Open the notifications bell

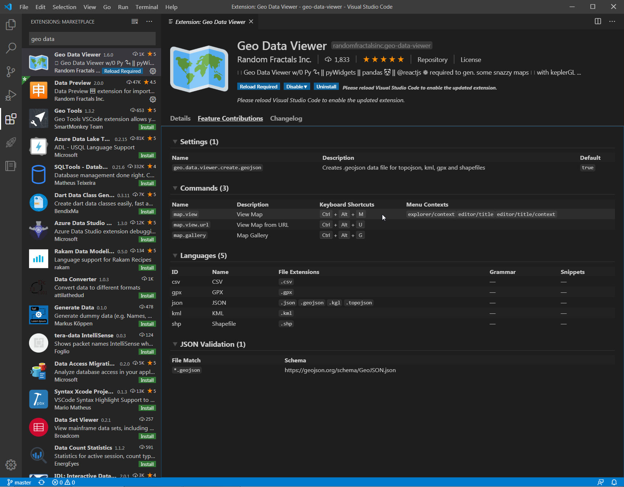614,482
